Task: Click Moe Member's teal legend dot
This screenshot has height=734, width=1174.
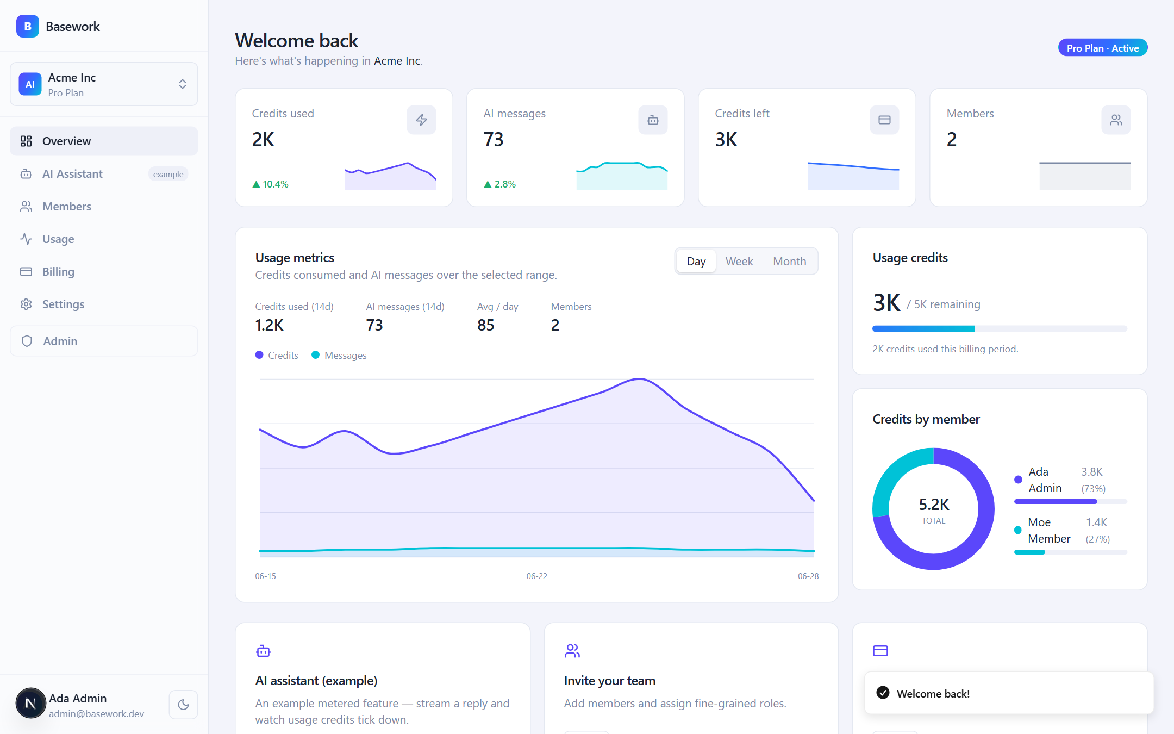Action: (x=1017, y=530)
